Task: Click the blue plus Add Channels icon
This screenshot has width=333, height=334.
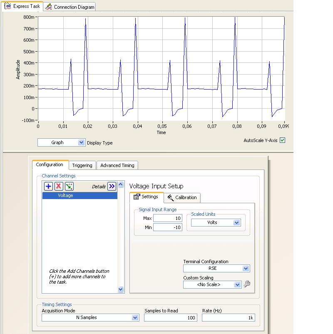Action: (x=49, y=186)
